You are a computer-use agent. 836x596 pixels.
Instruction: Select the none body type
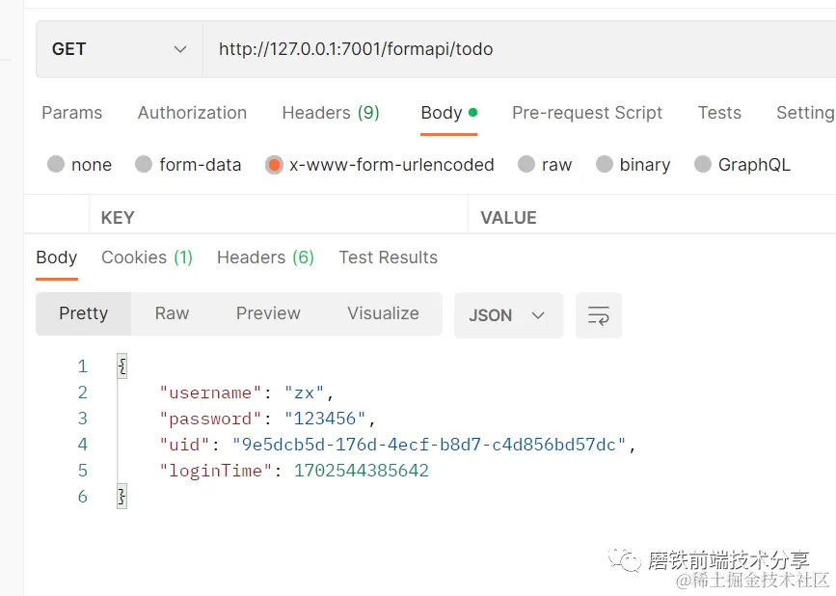coord(79,164)
